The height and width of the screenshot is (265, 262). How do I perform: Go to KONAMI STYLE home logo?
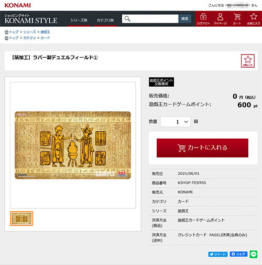click(x=31, y=19)
